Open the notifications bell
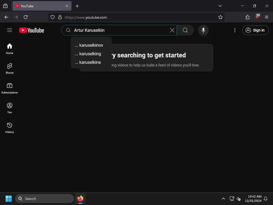The height and width of the screenshot is (205, 273). point(266,199)
